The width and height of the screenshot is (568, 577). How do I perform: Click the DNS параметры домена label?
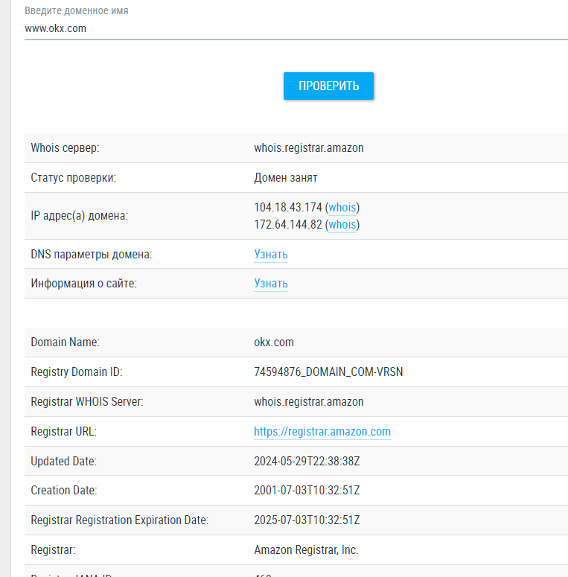click(x=92, y=255)
